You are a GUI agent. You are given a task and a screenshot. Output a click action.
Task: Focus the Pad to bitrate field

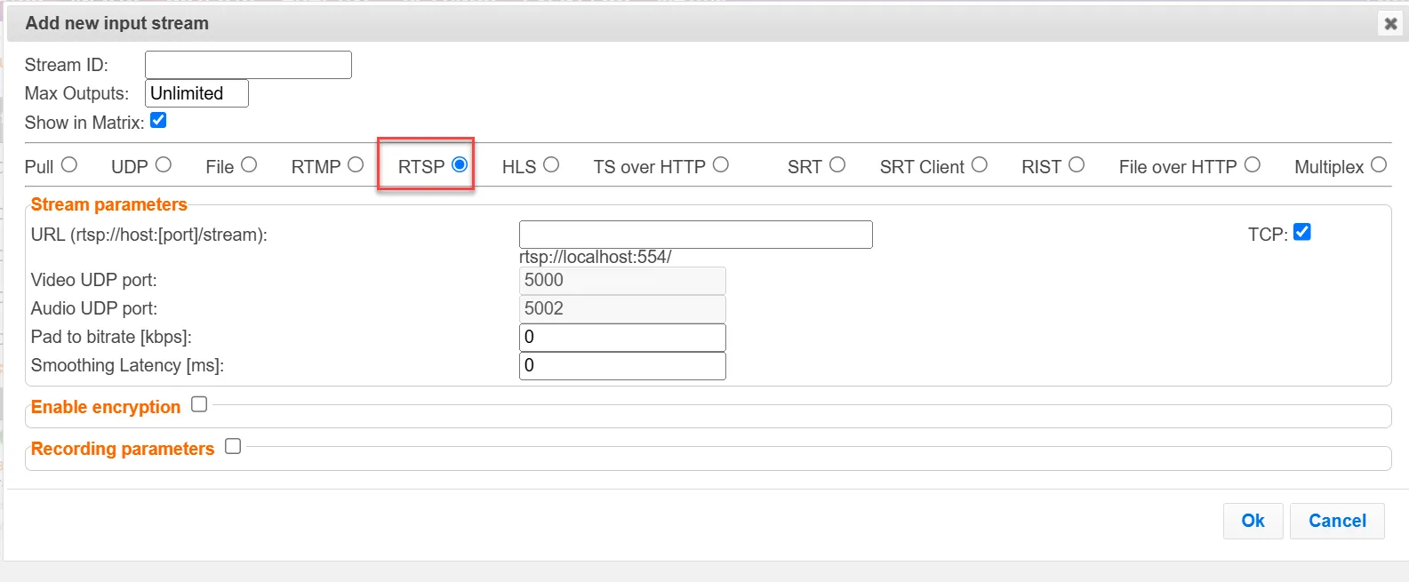(622, 337)
